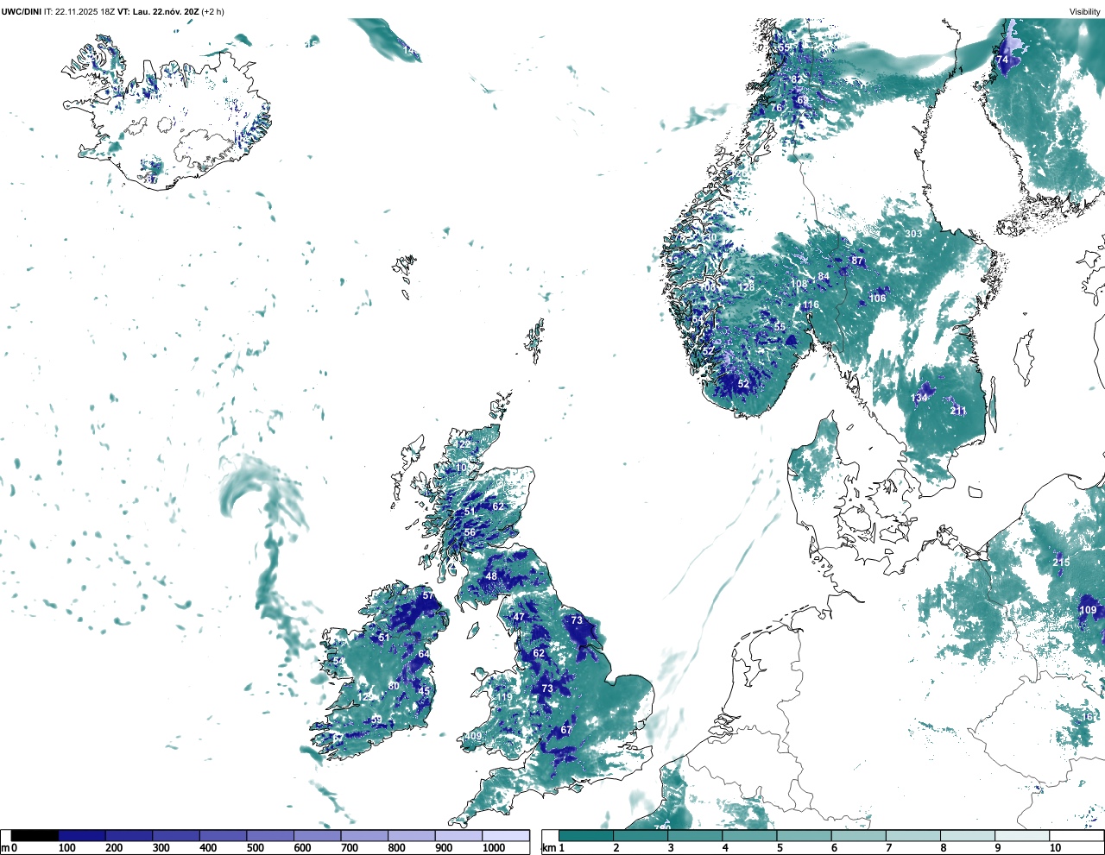Viewport: 1105px width, 855px height.
Task: Click the 56 value in western Scotland
Action: [x=470, y=533]
